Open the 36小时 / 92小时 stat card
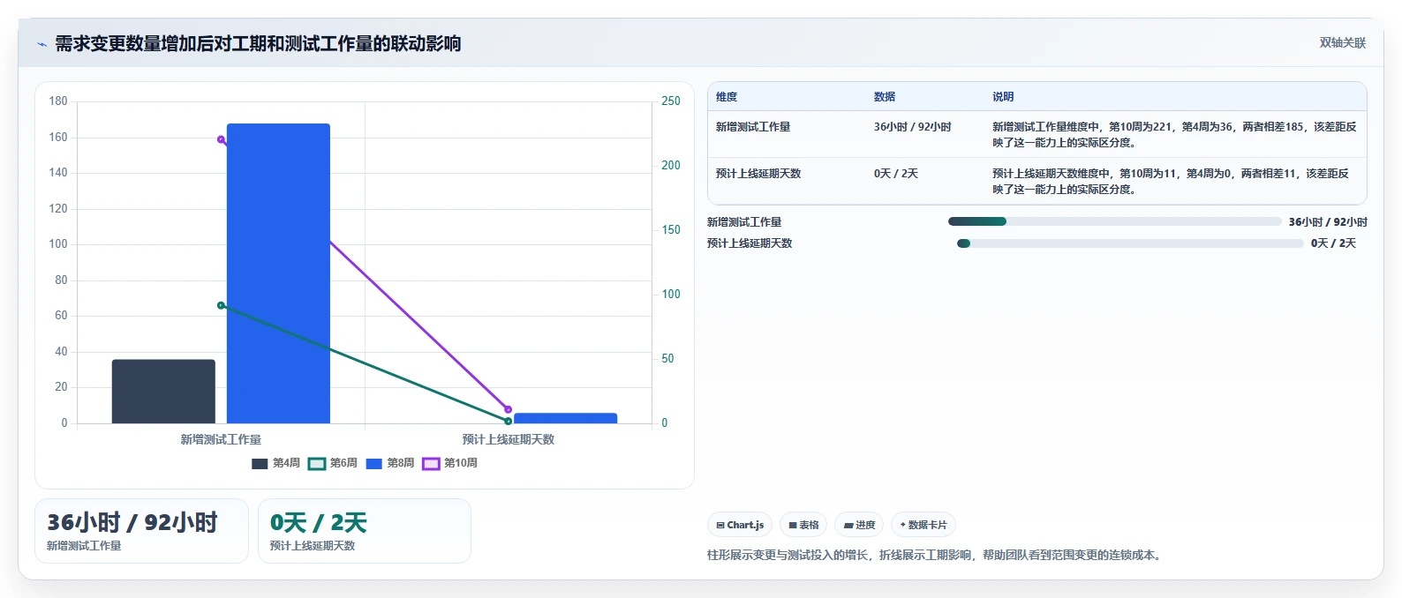This screenshot has width=1402, height=598. [141, 531]
